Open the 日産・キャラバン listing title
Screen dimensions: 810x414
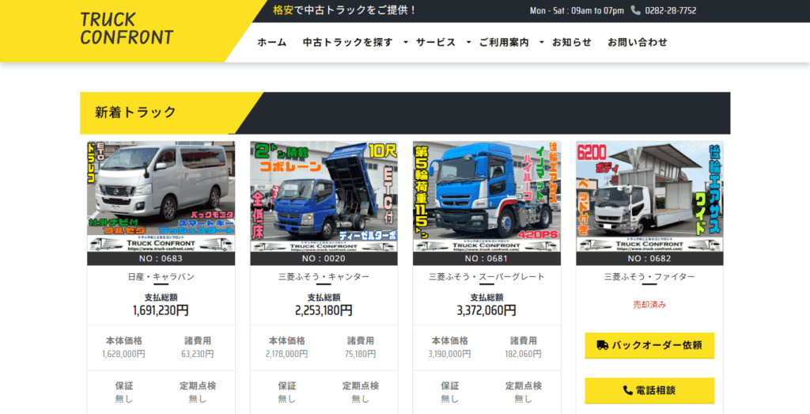pyautogui.click(x=161, y=276)
